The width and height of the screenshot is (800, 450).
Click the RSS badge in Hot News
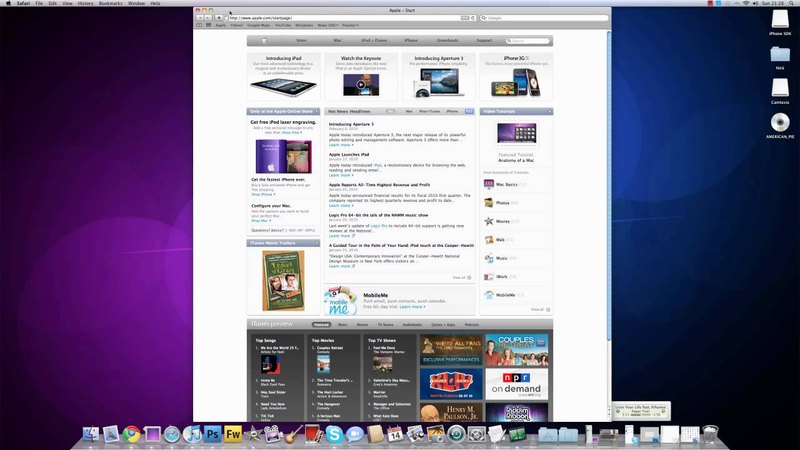click(469, 111)
